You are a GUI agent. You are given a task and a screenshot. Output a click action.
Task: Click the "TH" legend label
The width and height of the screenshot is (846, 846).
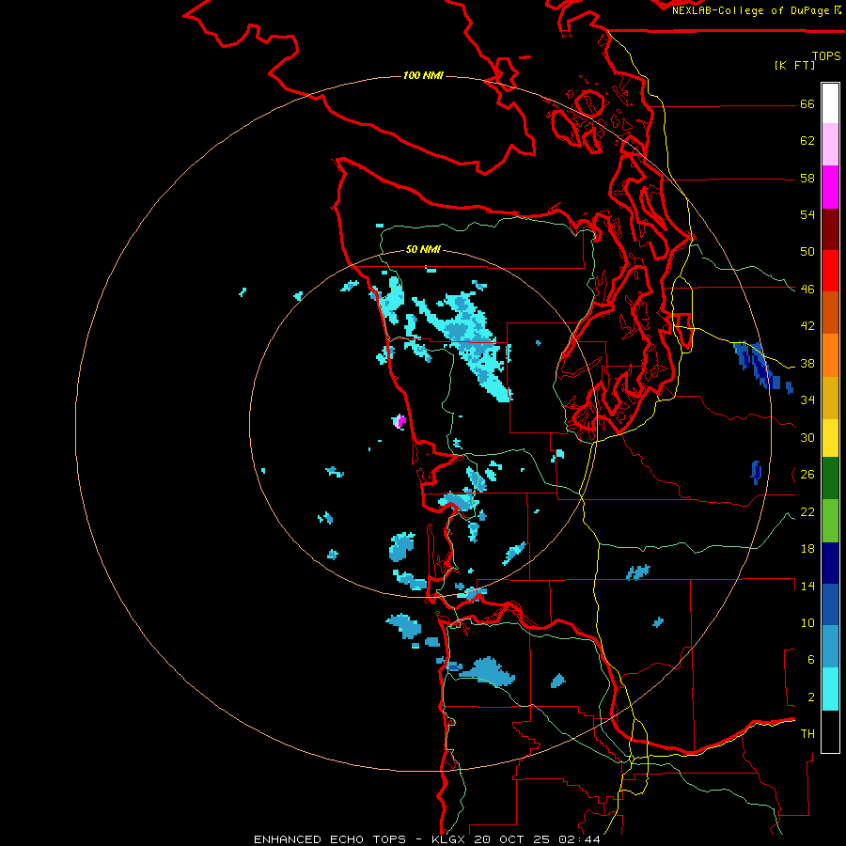(x=807, y=734)
